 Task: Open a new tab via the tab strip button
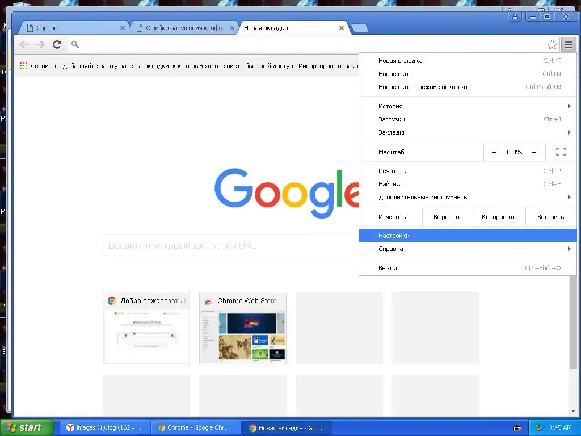(359, 28)
